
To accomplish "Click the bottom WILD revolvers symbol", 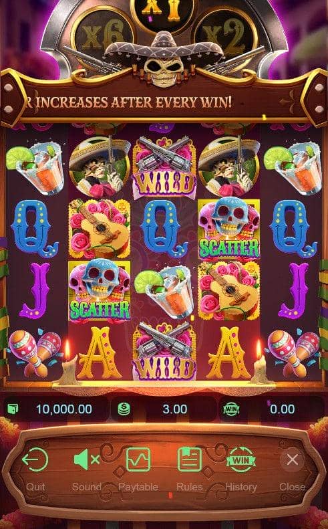I will [x=164, y=351].
